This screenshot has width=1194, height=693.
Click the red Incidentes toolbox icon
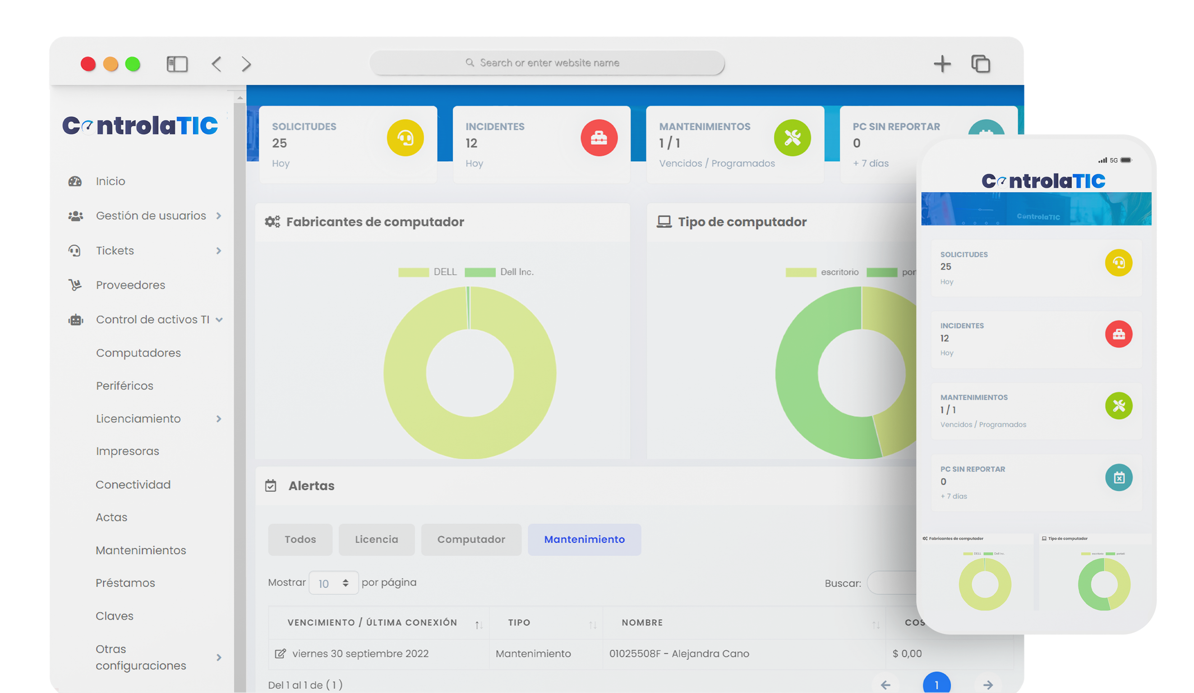click(x=599, y=138)
